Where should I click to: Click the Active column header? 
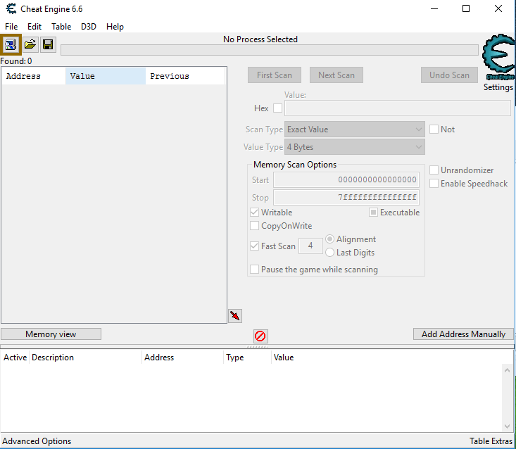tap(15, 358)
